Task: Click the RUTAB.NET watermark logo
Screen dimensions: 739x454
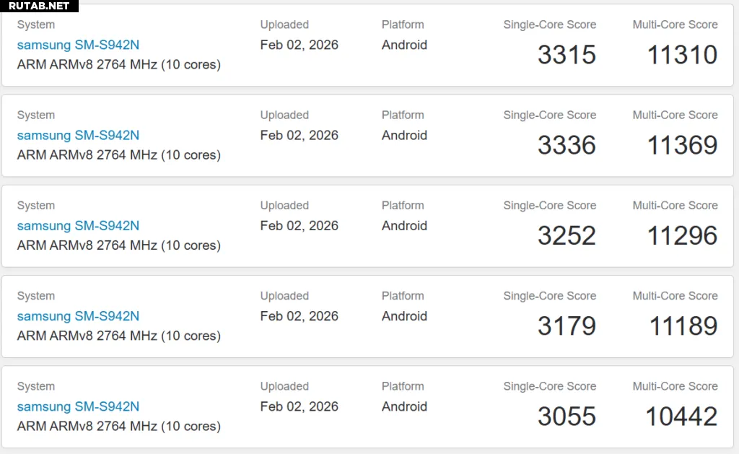Action: click(x=39, y=6)
